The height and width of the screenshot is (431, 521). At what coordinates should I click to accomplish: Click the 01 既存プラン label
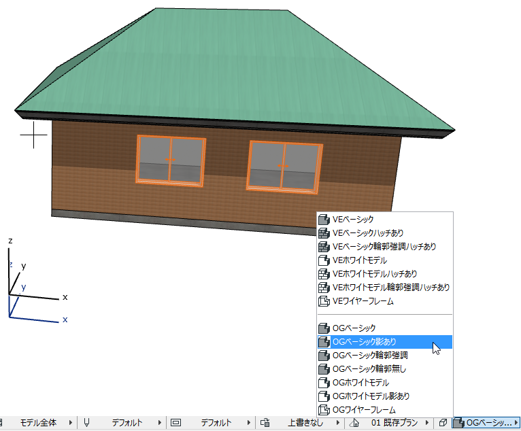(394, 423)
